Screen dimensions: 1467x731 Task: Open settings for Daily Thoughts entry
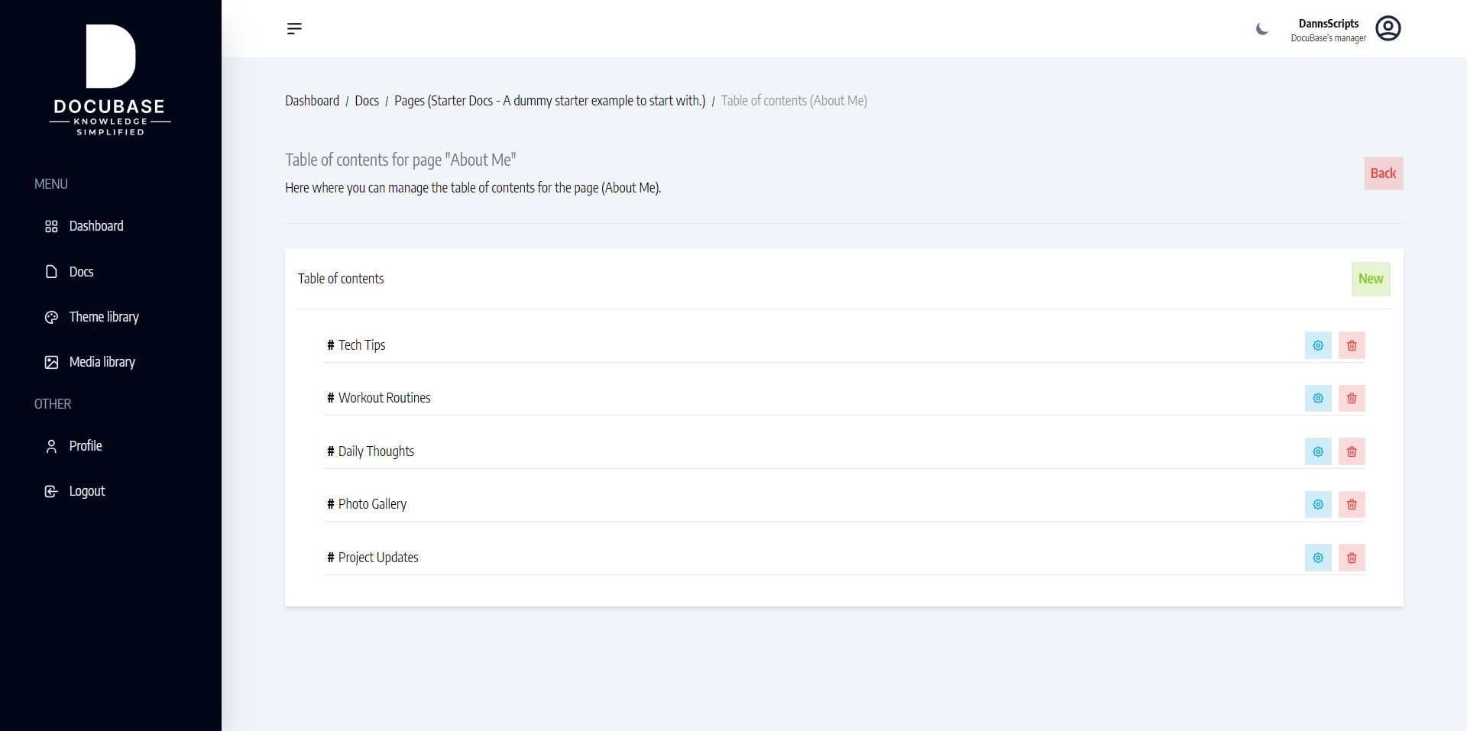[x=1318, y=451]
